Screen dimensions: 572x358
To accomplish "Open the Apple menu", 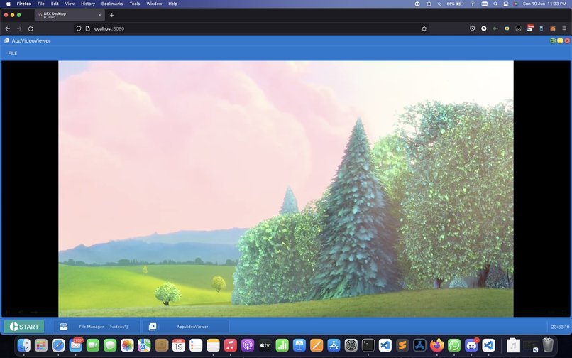I will (x=9, y=4).
